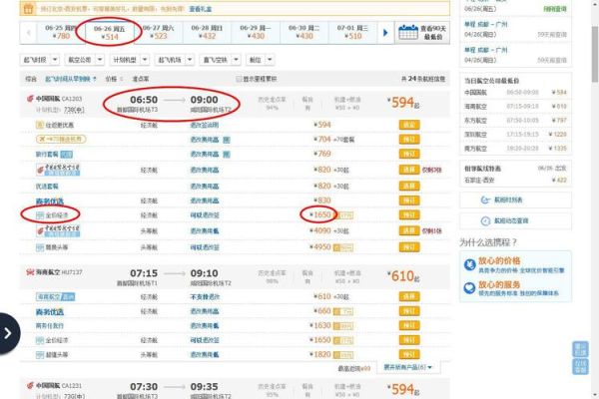Viewport: 599px width, 399px height.
Task: Click the lower floating blue sidebar button
Action: [x=580, y=367]
